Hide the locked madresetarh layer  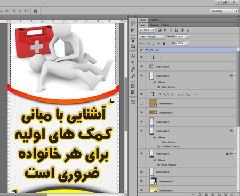(141, 153)
